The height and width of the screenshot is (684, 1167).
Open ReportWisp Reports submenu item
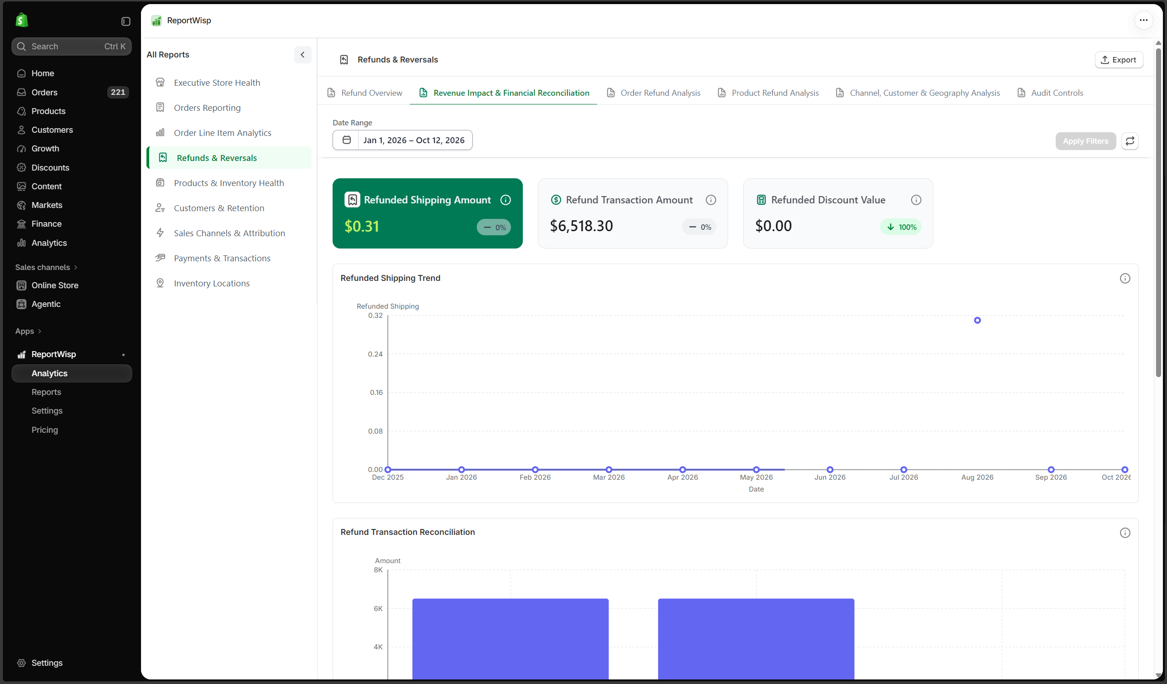pyautogui.click(x=46, y=392)
